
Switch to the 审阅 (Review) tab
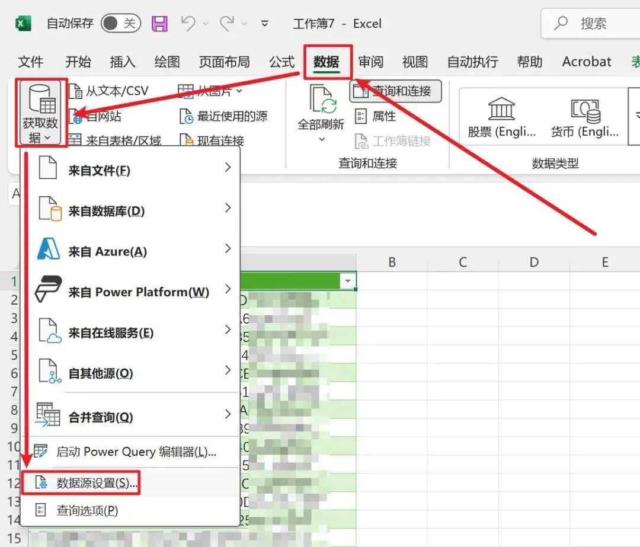coord(370,62)
